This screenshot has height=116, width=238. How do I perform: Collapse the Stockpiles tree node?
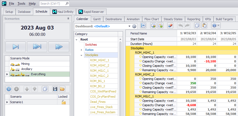[82, 55]
